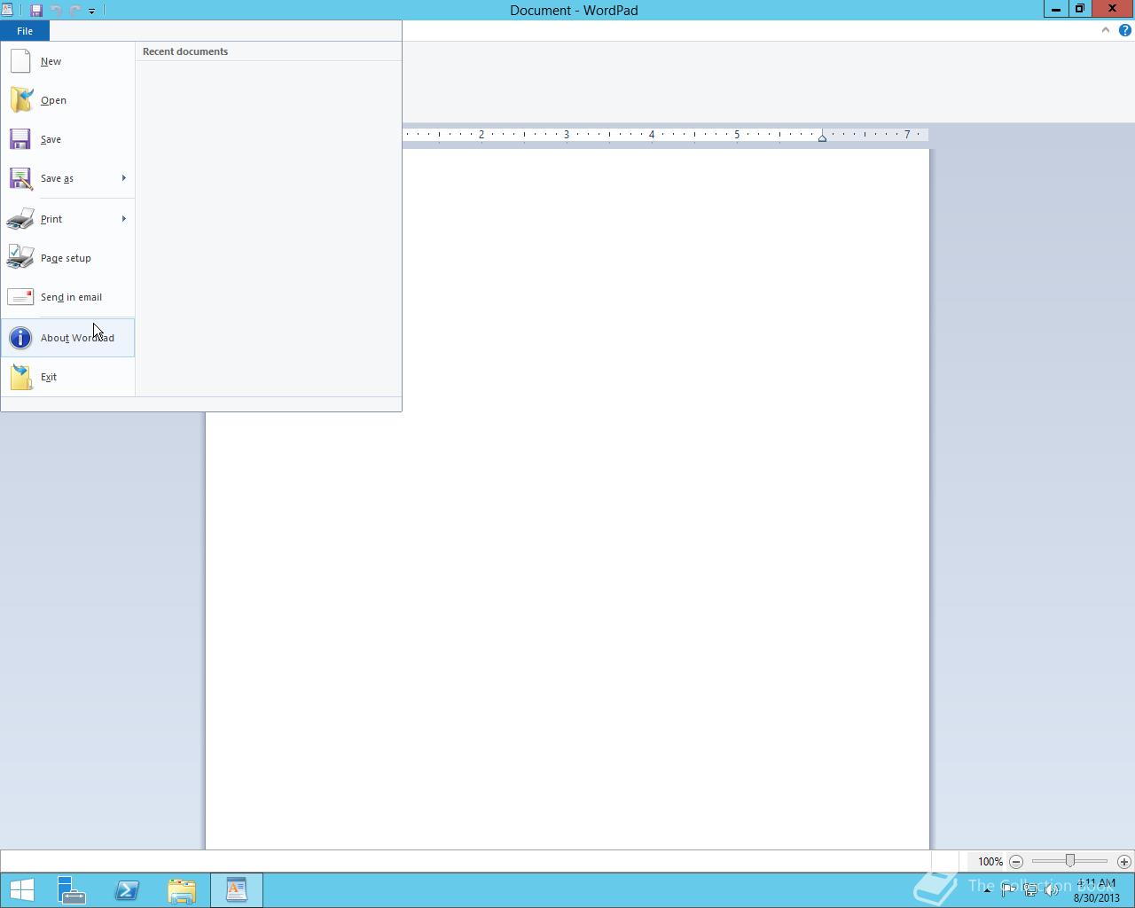Open Customize Quick Access Toolbar dropdown
The image size is (1135, 908).
coord(91,11)
